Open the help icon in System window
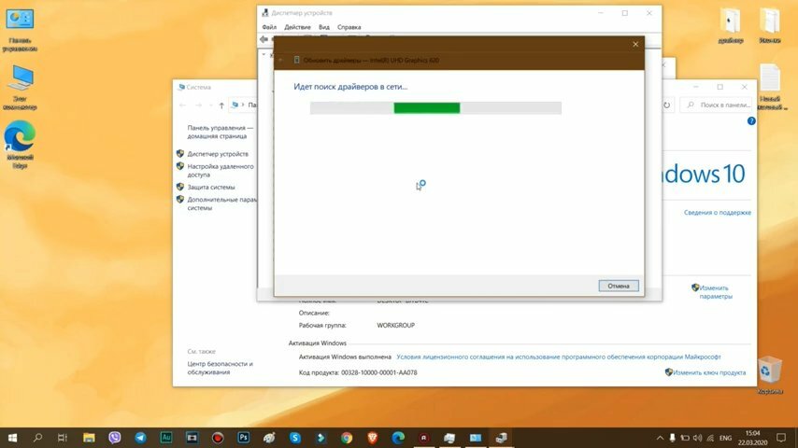The height and width of the screenshot is (448, 798). [x=751, y=121]
